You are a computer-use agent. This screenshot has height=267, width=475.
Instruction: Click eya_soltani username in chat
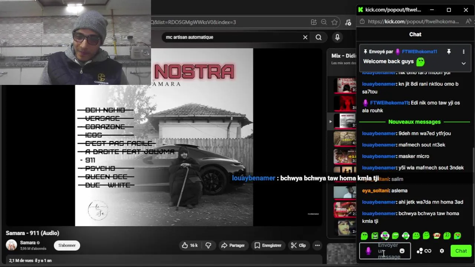coord(376,191)
